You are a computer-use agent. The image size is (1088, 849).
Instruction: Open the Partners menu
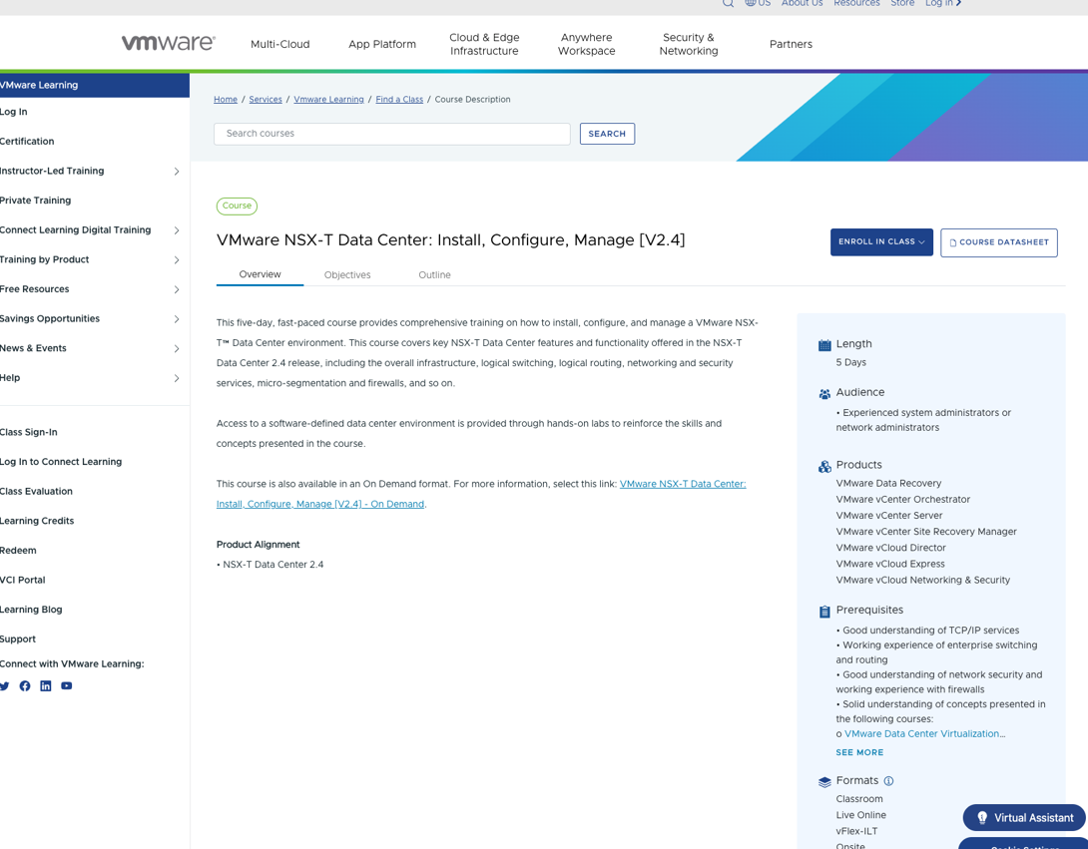791,44
